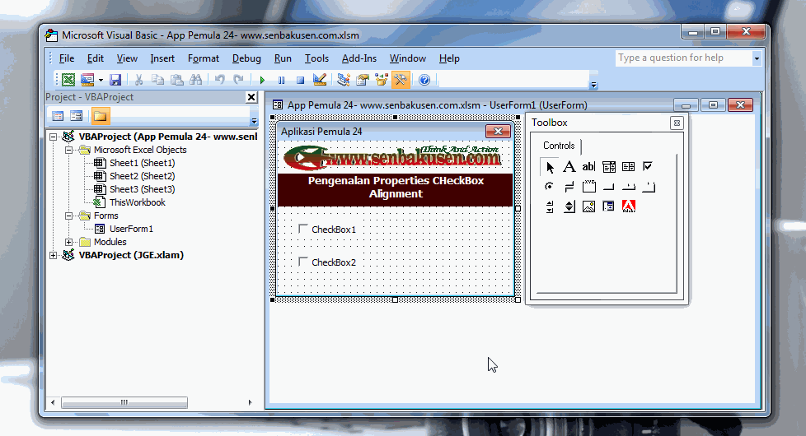Select the TabStrip control tool
This screenshot has width=806, height=436.
(628, 187)
